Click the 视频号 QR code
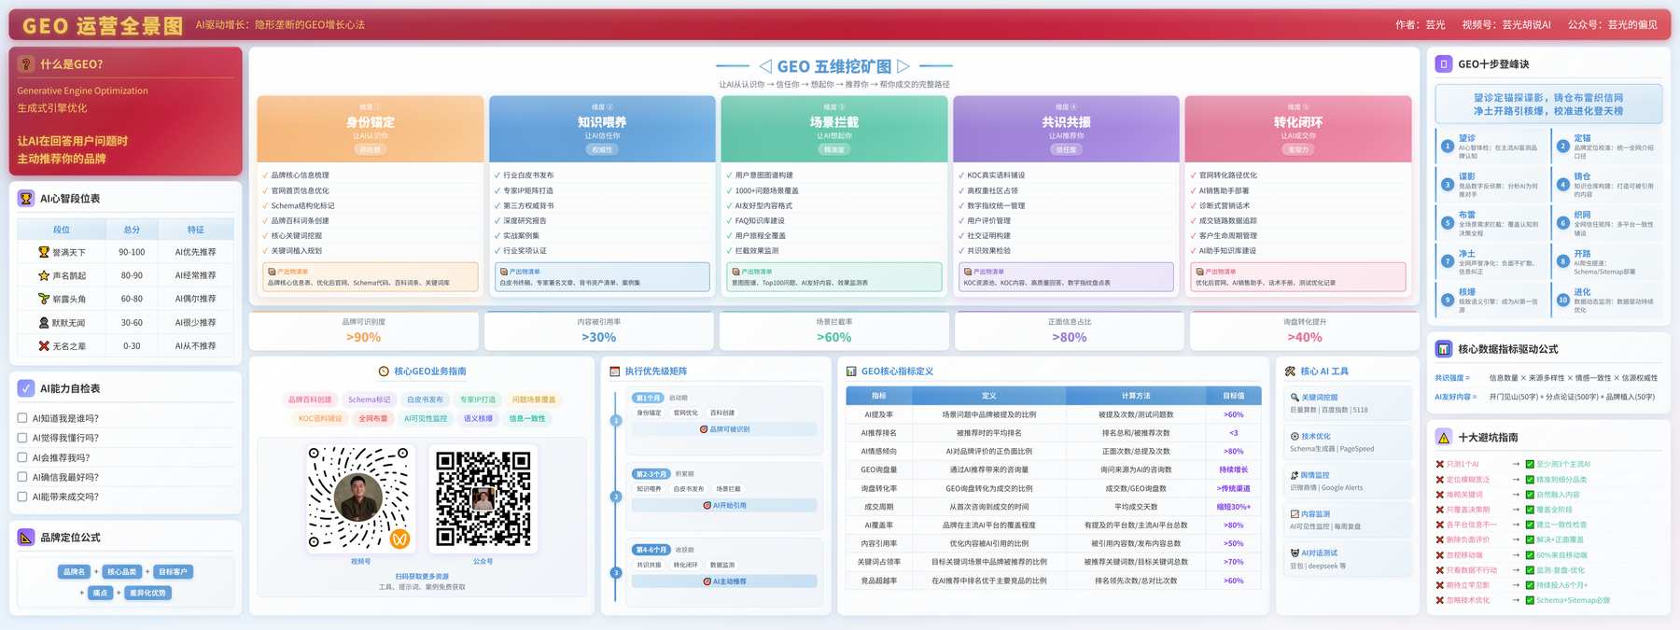The width and height of the screenshot is (1680, 630). click(360, 499)
